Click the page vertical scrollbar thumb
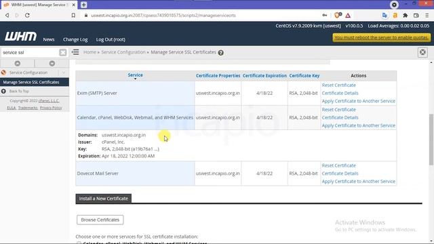The width and height of the screenshot is (434, 244). [x=431, y=140]
